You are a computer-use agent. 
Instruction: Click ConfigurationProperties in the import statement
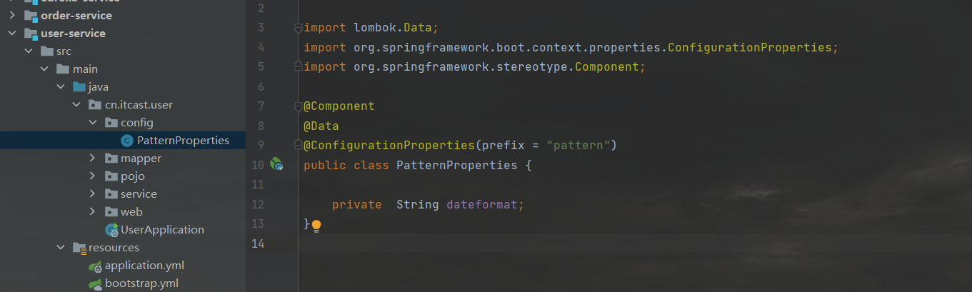[750, 48]
